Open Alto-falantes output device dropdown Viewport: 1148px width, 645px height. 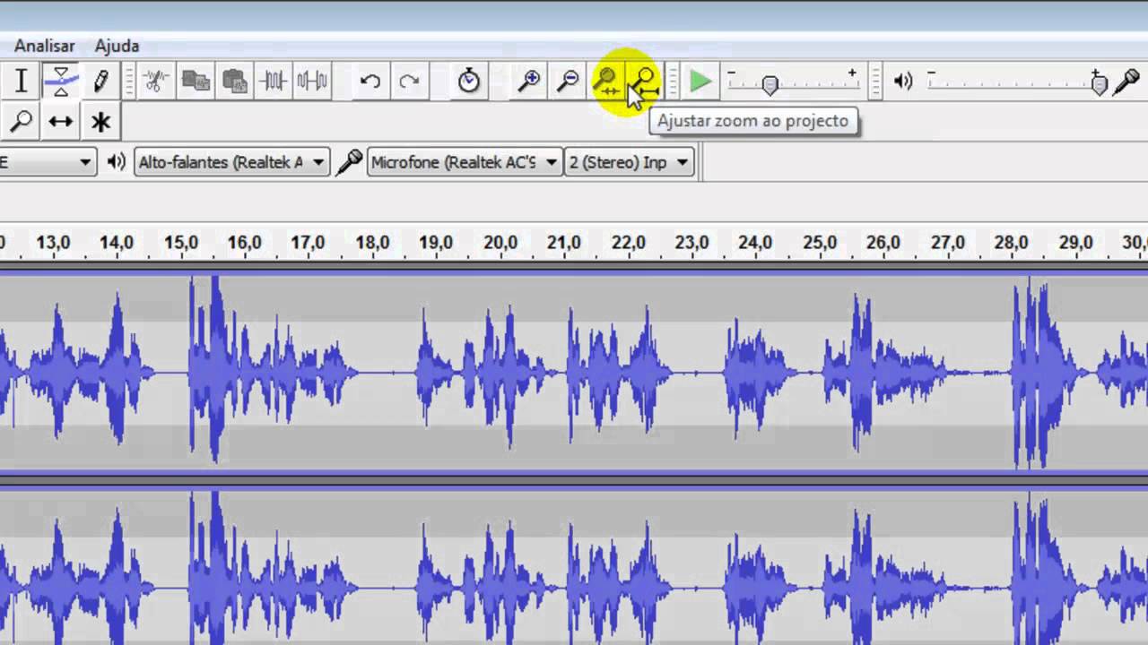click(231, 162)
